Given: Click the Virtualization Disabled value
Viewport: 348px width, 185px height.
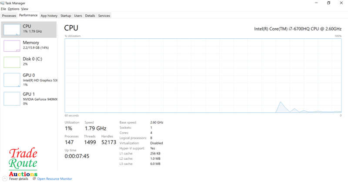Looking at the screenshot, I should tap(157, 143).
